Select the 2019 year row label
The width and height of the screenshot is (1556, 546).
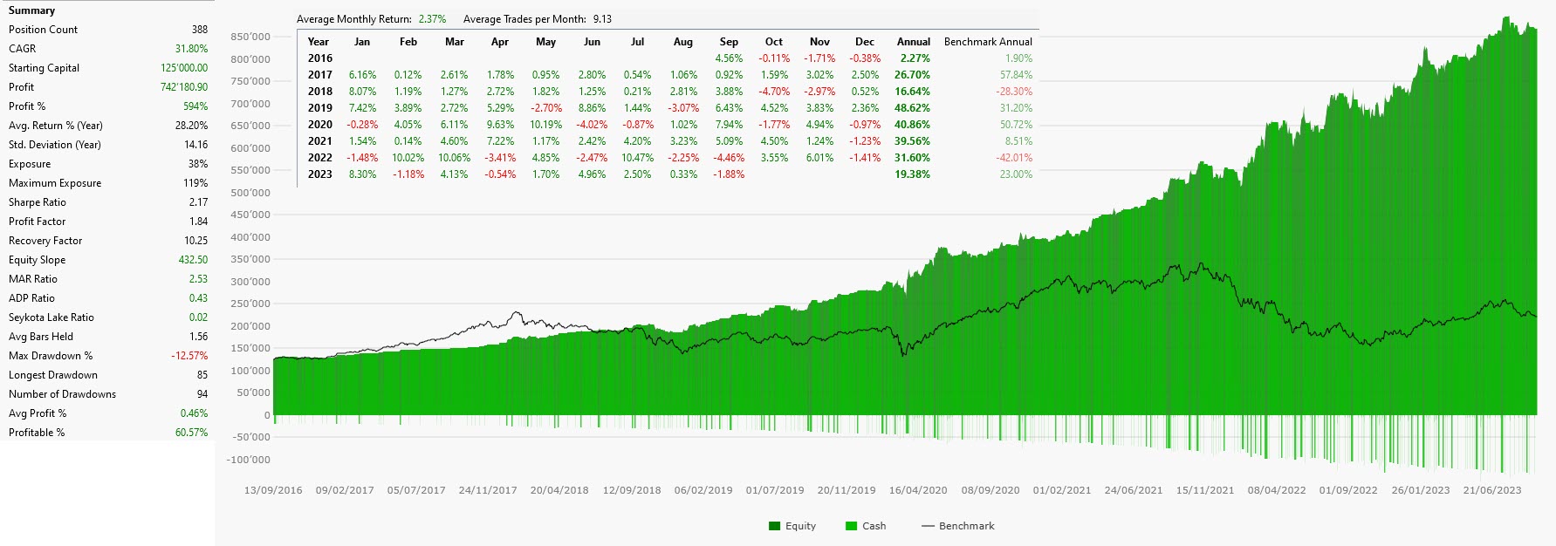click(x=319, y=108)
